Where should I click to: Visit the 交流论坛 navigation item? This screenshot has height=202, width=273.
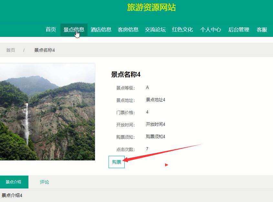click(x=155, y=30)
